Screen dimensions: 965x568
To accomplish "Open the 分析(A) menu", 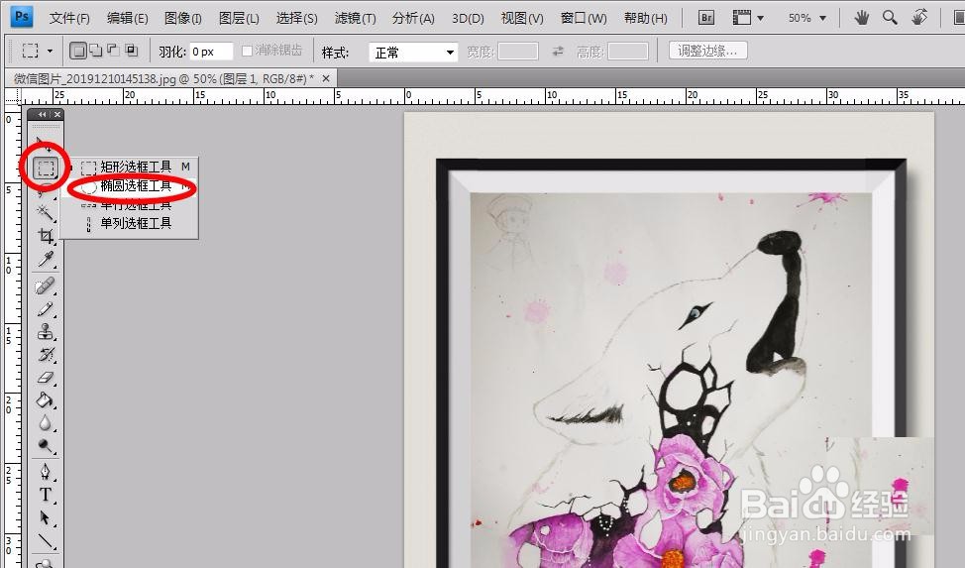I will coord(413,19).
